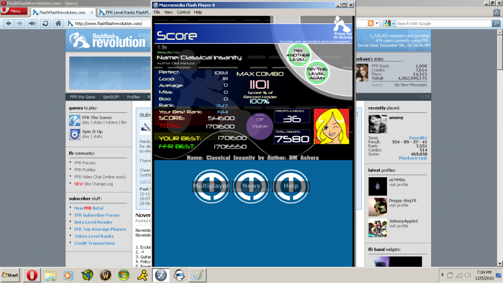
Task: Switch to the FFR Level Ranks tab
Action: pyautogui.click(x=123, y=12)
